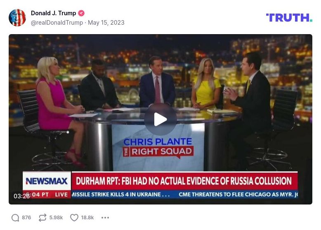321x230 pixels.
Task: Click the Chris Plante Right Squad desk graphic
Action: [158, 147]
